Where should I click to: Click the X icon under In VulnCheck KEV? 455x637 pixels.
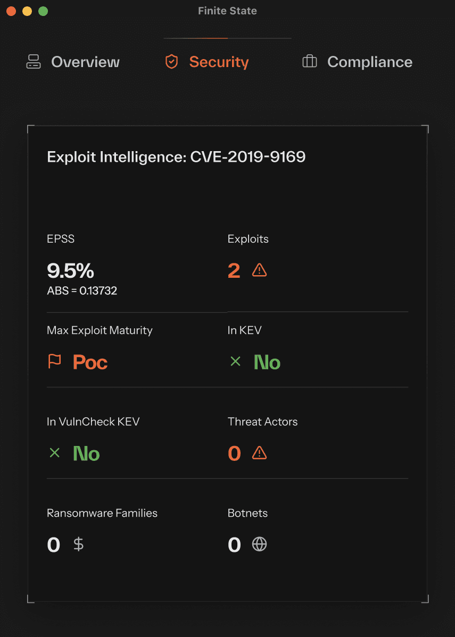[x=54, y=453]
